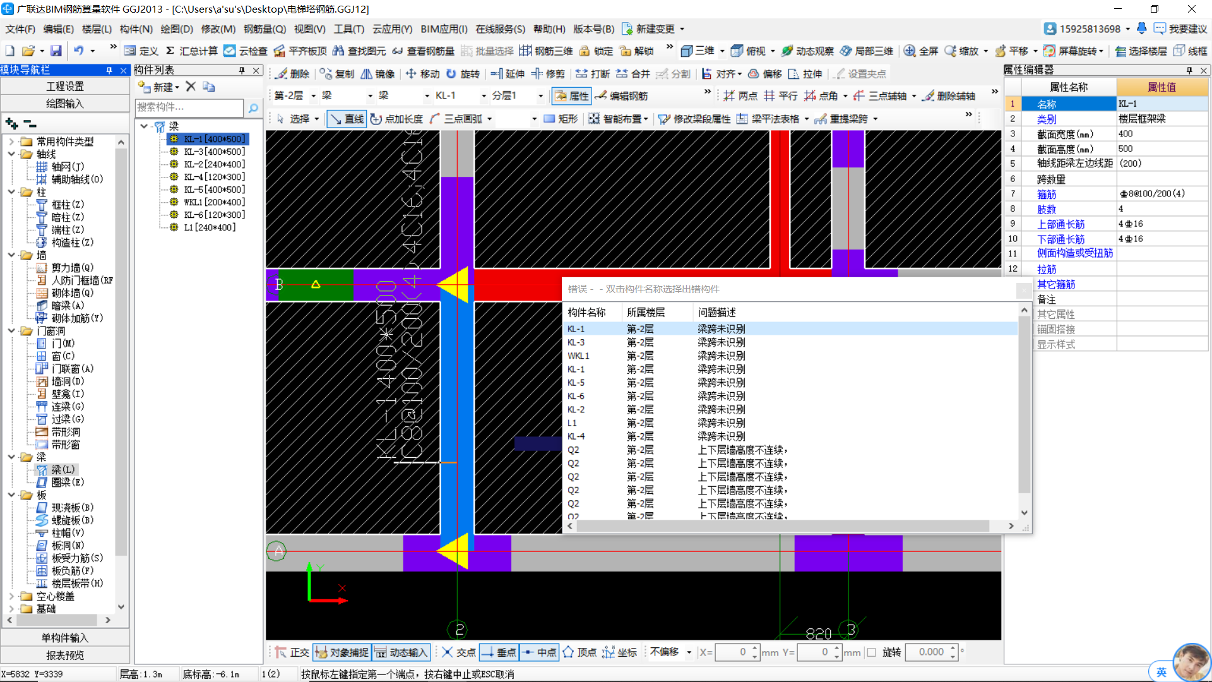Click the 打断 break tool
Screen dimensions: 1212x682
(x=593, y=74)
